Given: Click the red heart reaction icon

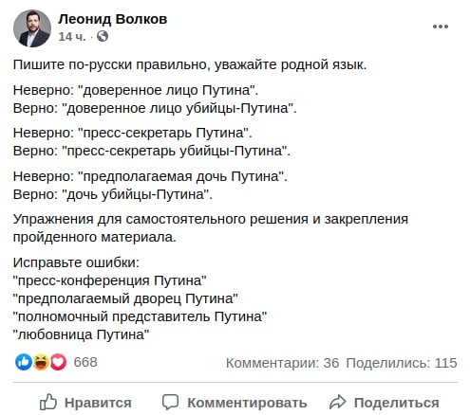Looking at the screenshot, I should click(x=58, y=362).
